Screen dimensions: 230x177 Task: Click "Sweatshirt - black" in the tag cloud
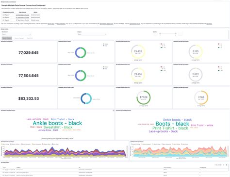(x=58, y=128)
